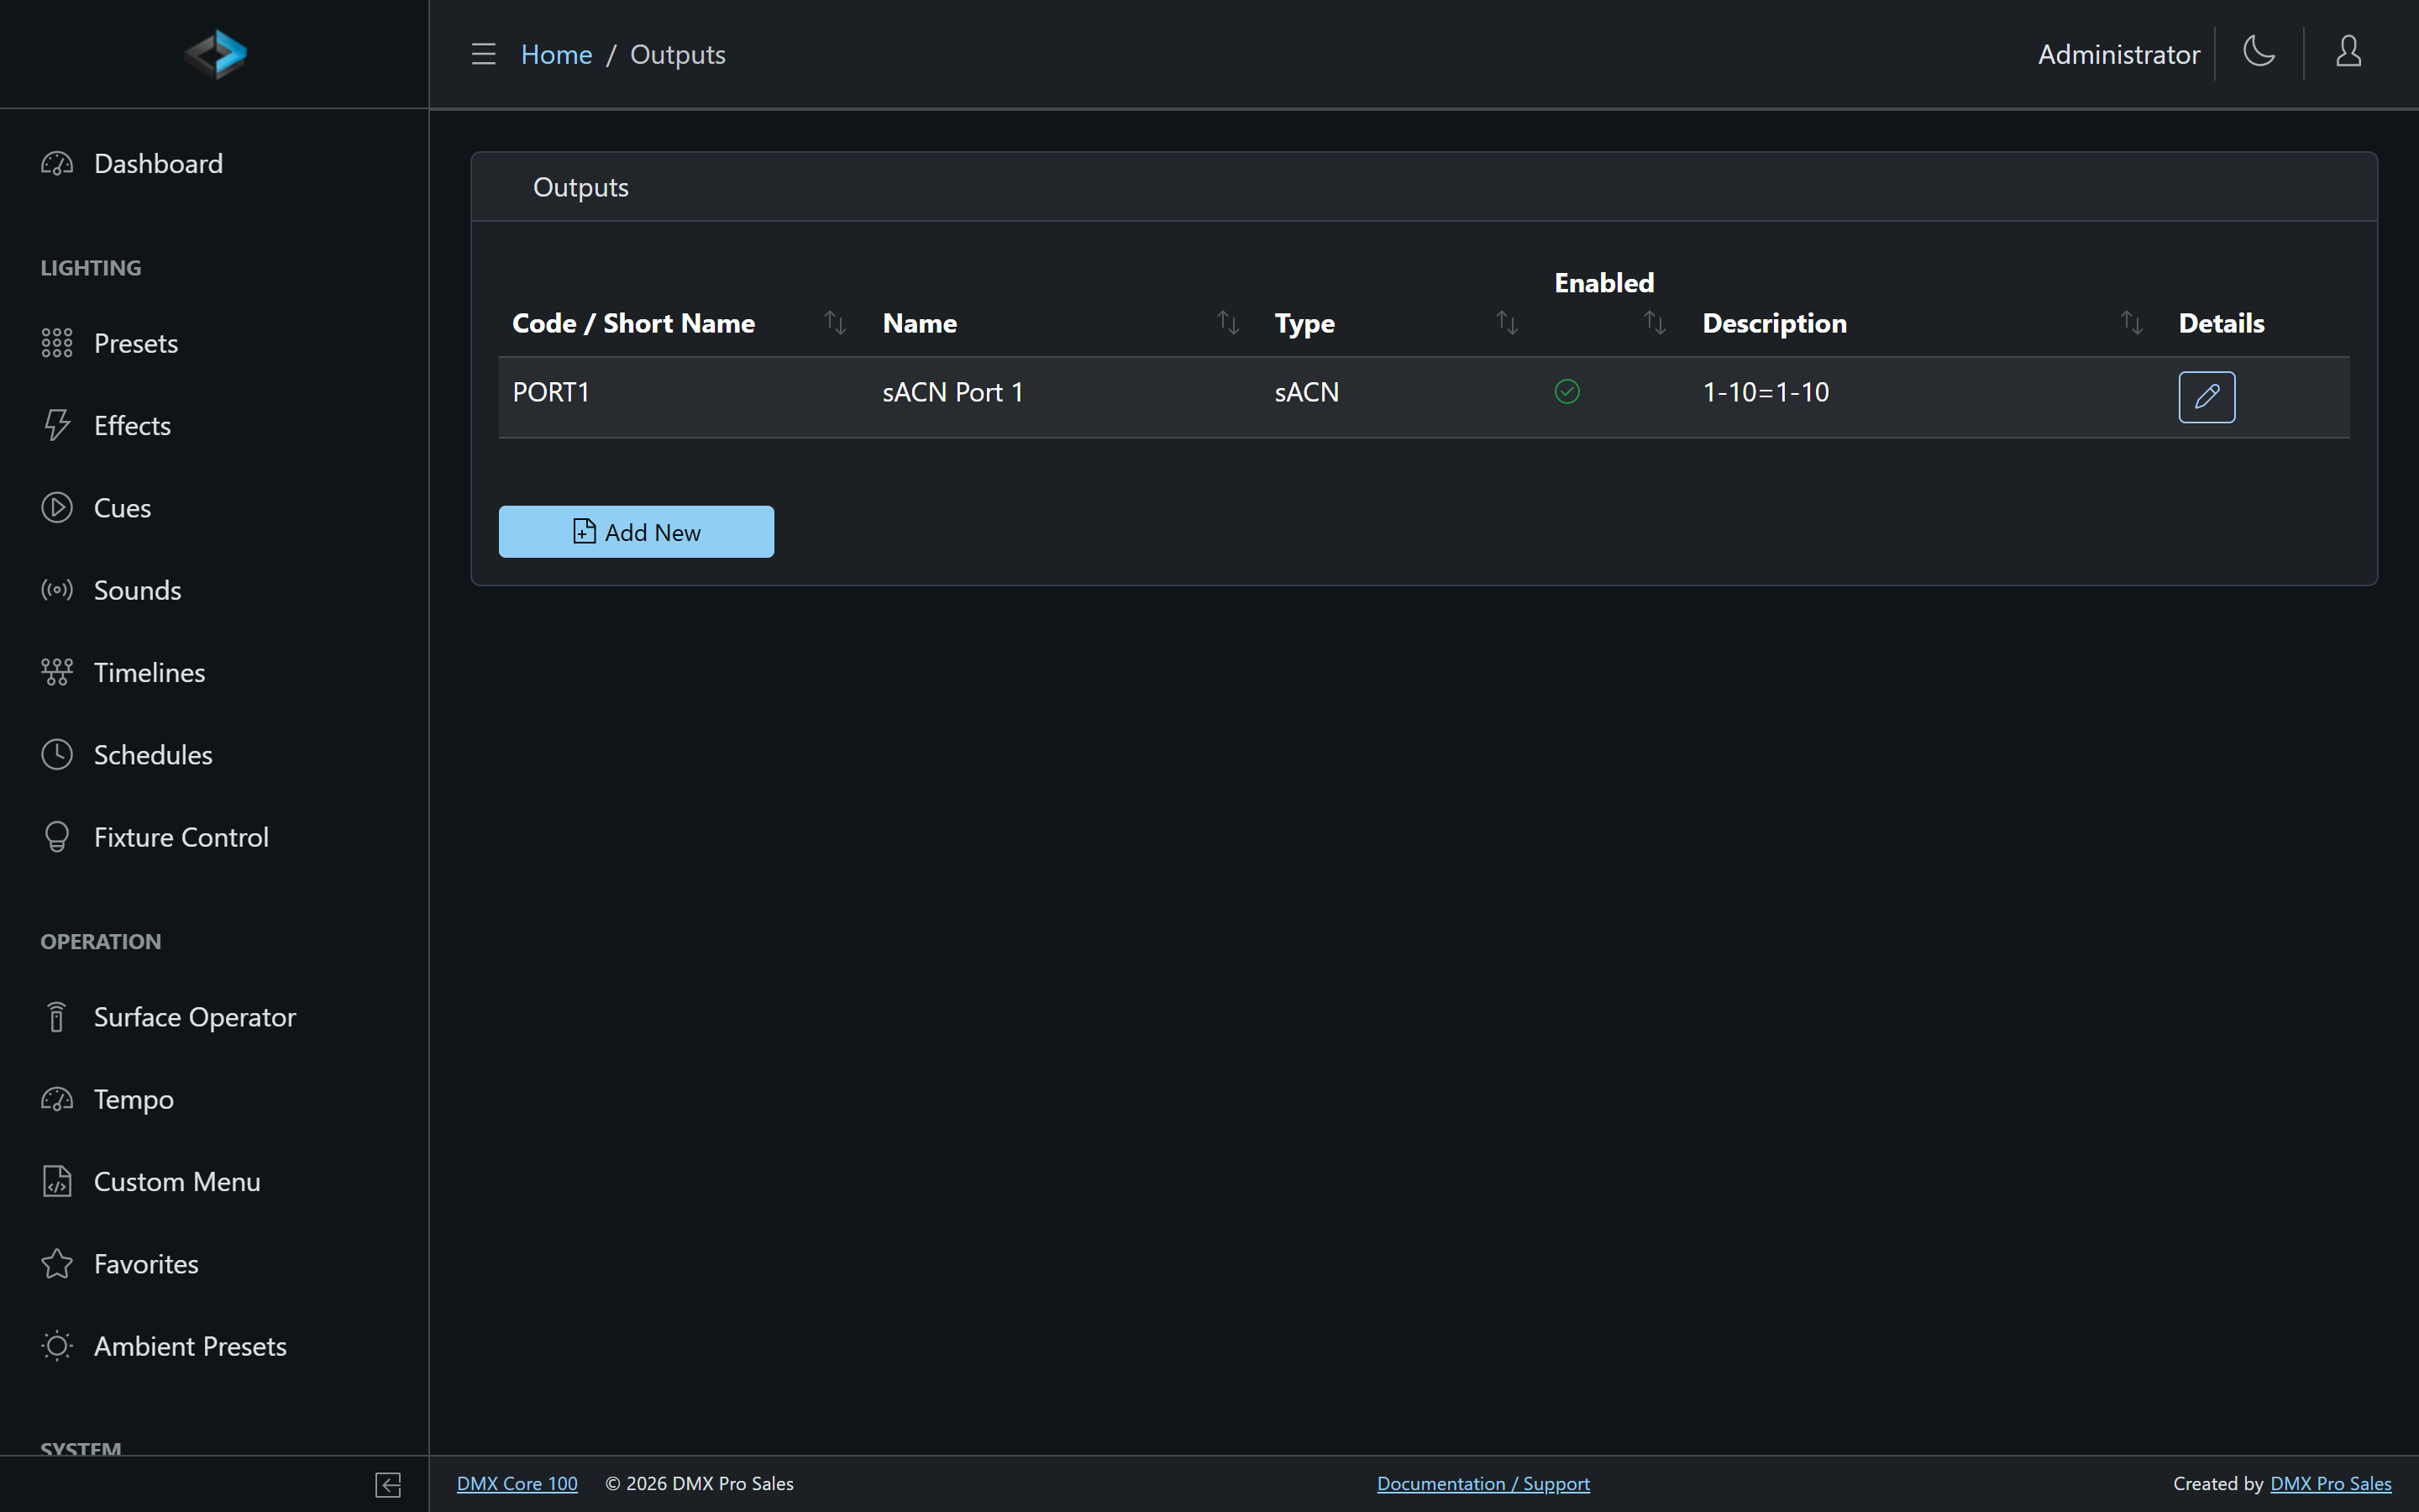Viewport: 2419px width, 1512px height.
Task: Open the user profile icon
Action: point(2348,52)
